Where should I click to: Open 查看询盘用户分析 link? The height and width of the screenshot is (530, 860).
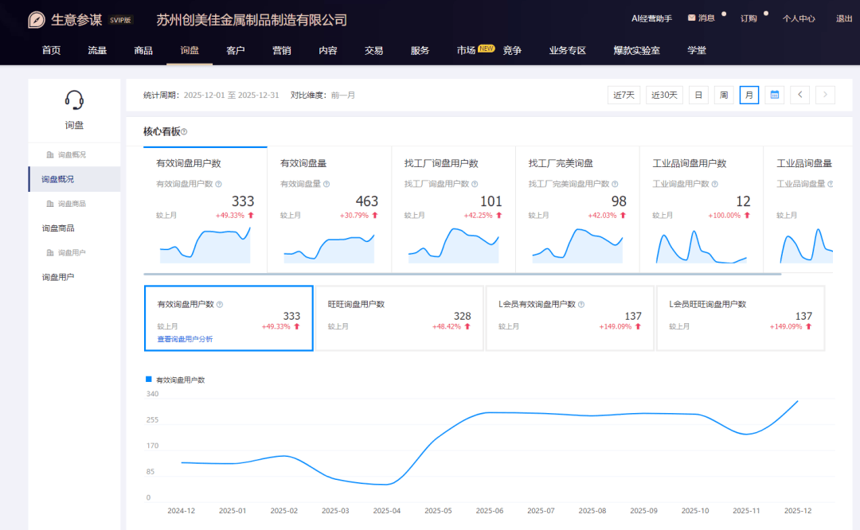(x=186, y=337)
